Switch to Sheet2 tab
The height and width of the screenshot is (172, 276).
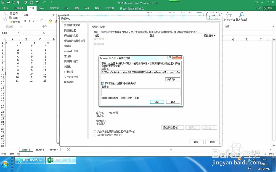pos(40,149)
